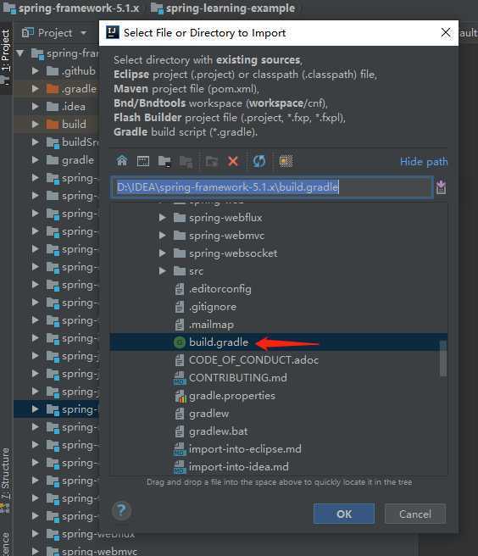Expand buildSrc folder in Project tree
Viewport: 478px width, 556px height.
[35, 142]
